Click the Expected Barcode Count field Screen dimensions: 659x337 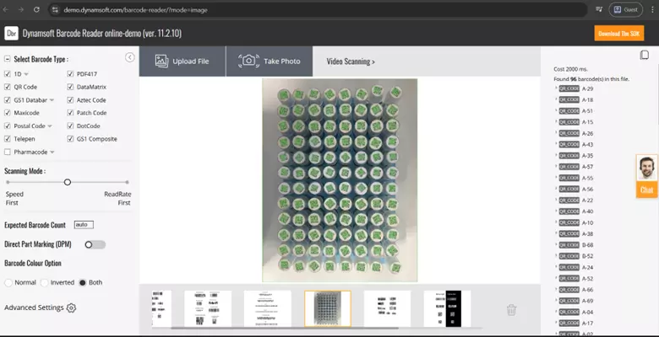point(84,225)
